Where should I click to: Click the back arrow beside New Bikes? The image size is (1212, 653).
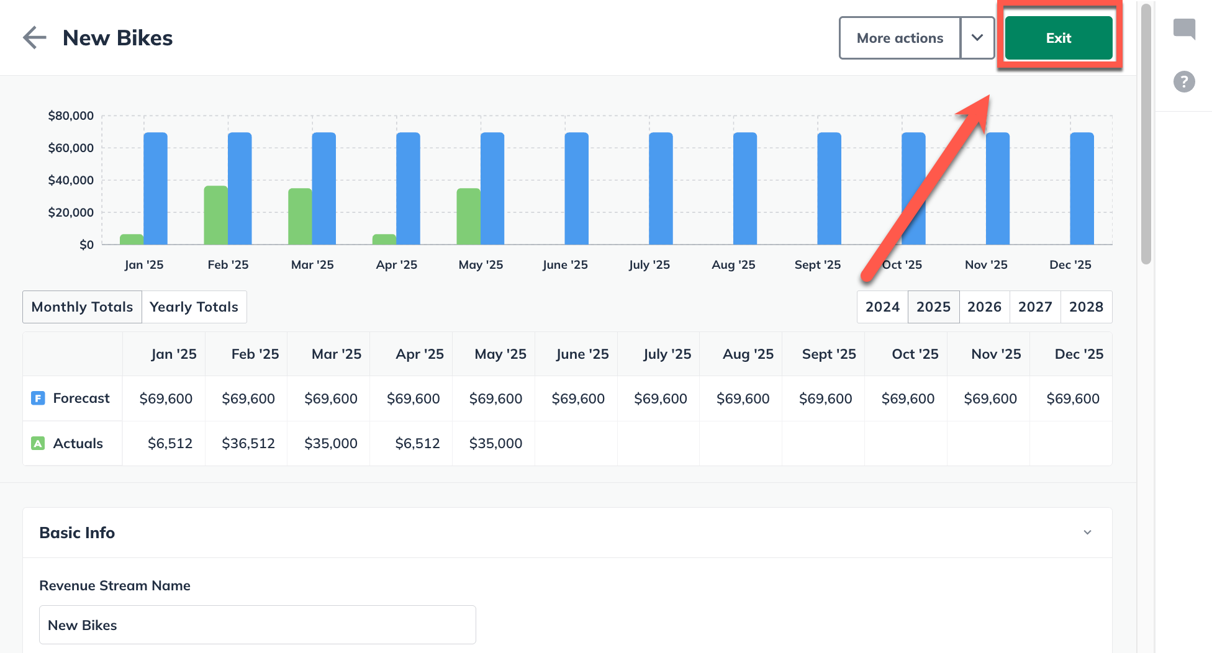35,38
